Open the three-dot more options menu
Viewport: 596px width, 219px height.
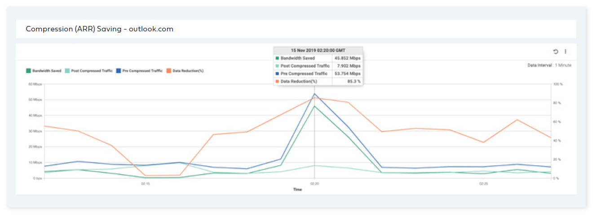[x=565, y=52]
